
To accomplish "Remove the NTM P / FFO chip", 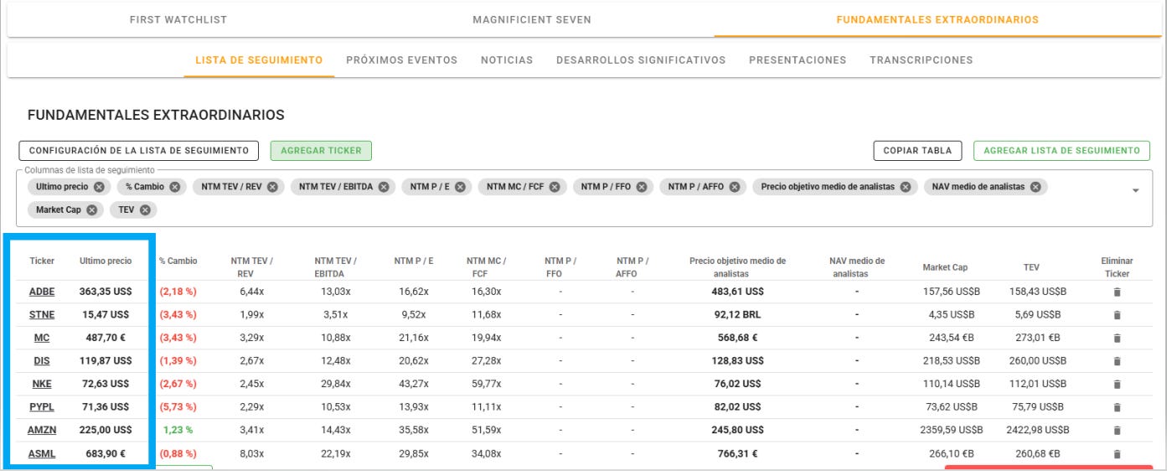I will click(641, 187).
